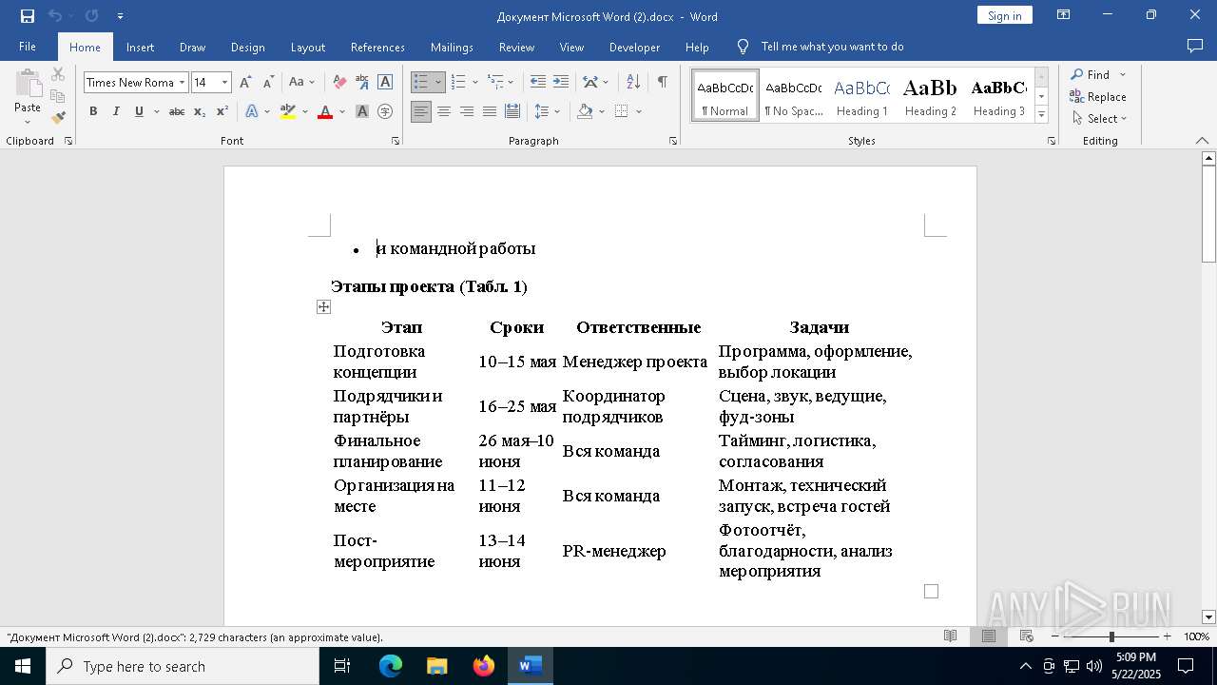Apply yellow text highlight color

tap(288, 111)
